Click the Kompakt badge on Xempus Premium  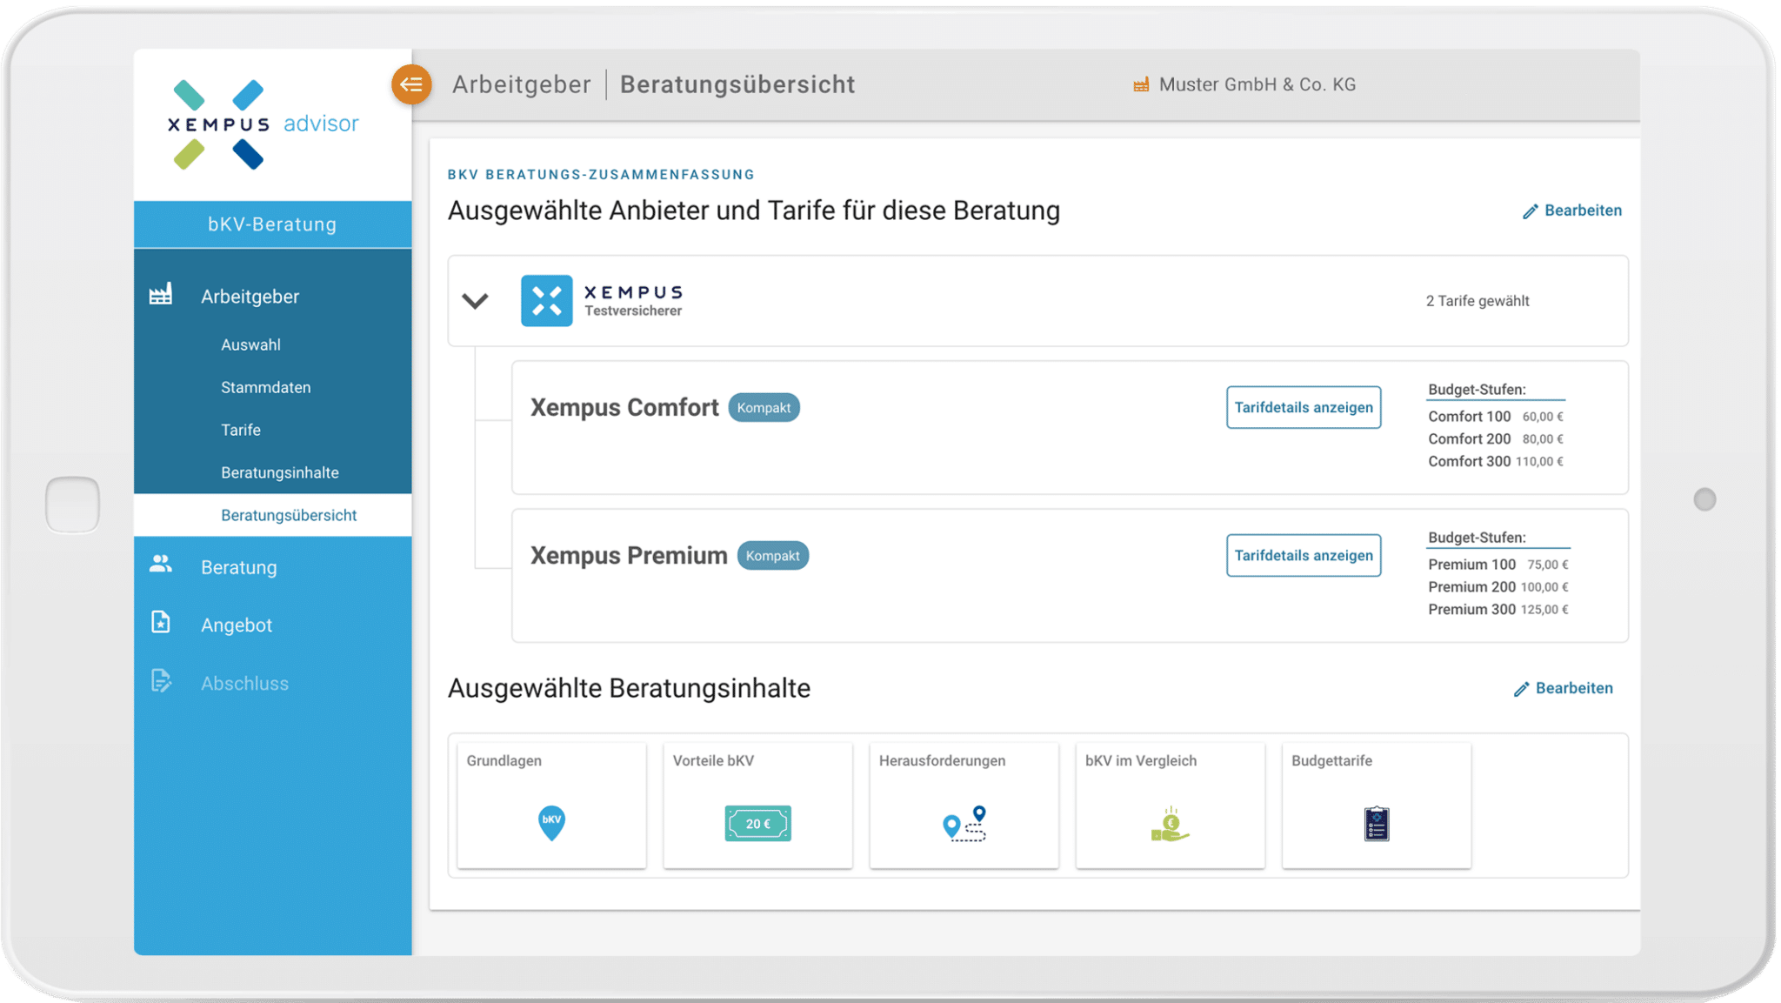(772, 556)
